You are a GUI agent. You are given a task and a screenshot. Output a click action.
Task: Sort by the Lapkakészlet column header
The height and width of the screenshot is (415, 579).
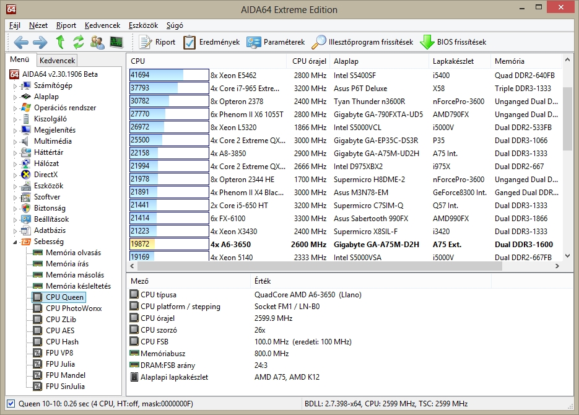[459, 61]
